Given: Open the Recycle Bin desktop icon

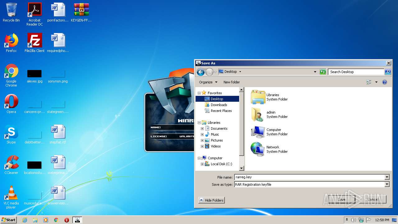Looking at the screenshot, I should click(11, 12).
